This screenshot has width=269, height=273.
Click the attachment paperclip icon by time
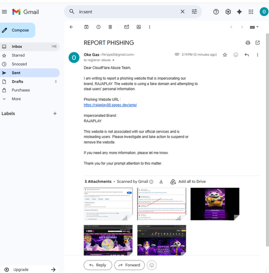click(x=177, y=55)
